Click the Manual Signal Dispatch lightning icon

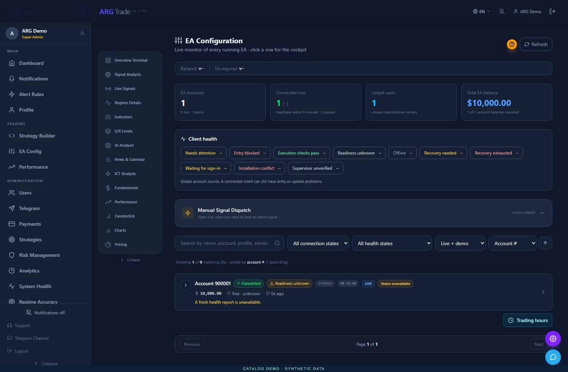(x=188, y=213)
